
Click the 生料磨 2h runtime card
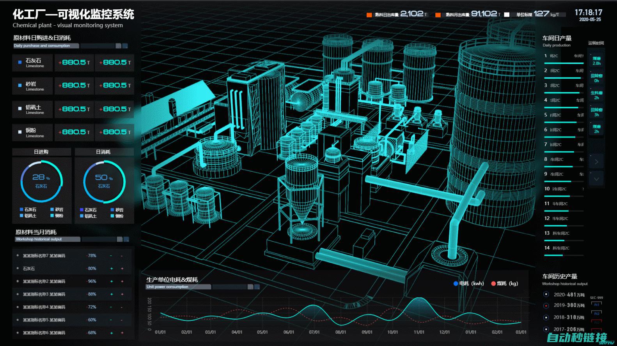[596, 95]
